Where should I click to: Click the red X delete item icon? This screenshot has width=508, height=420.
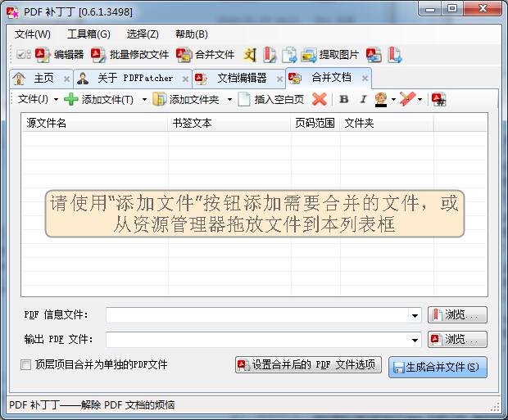pos(320,99)
